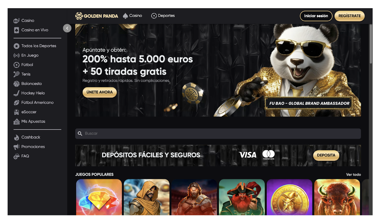Select Hockey Hielo in sidebar
382x223 pixels.
[x=29, y=93]
